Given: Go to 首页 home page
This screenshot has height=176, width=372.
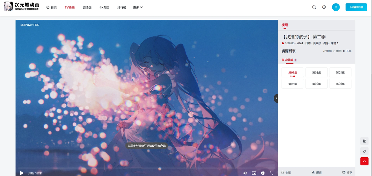Looking at the screenshot, I should pos(51,7).
